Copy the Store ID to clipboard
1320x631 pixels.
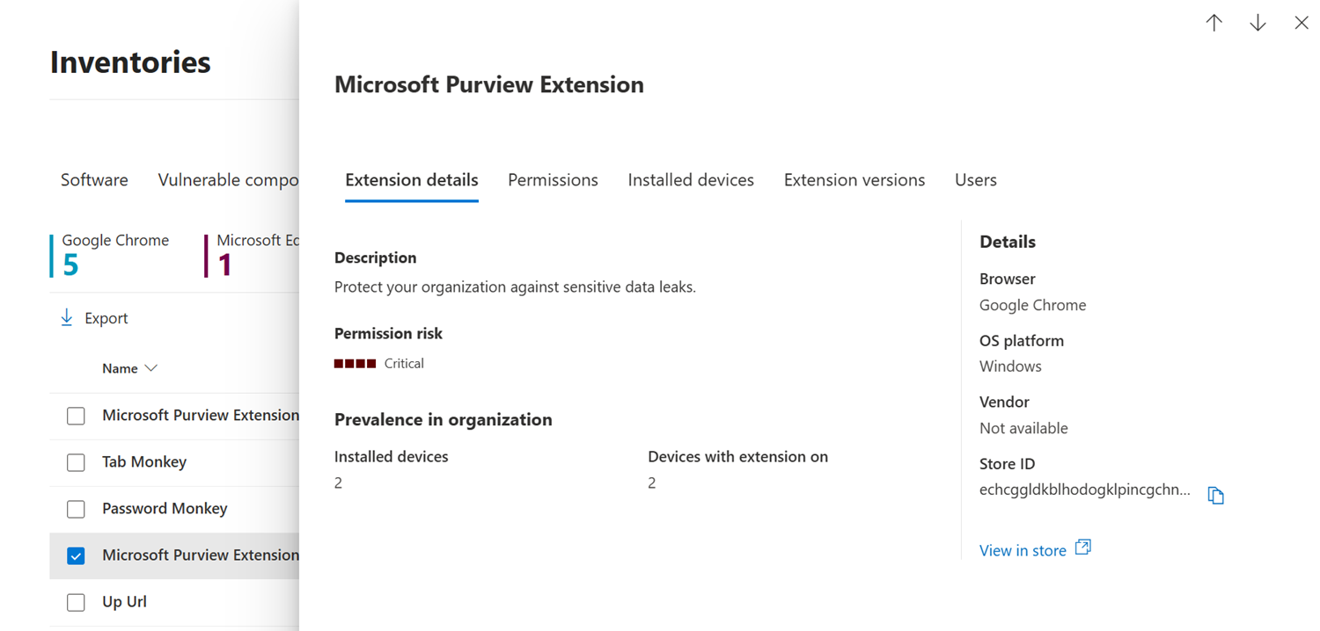click(1216, 495)
